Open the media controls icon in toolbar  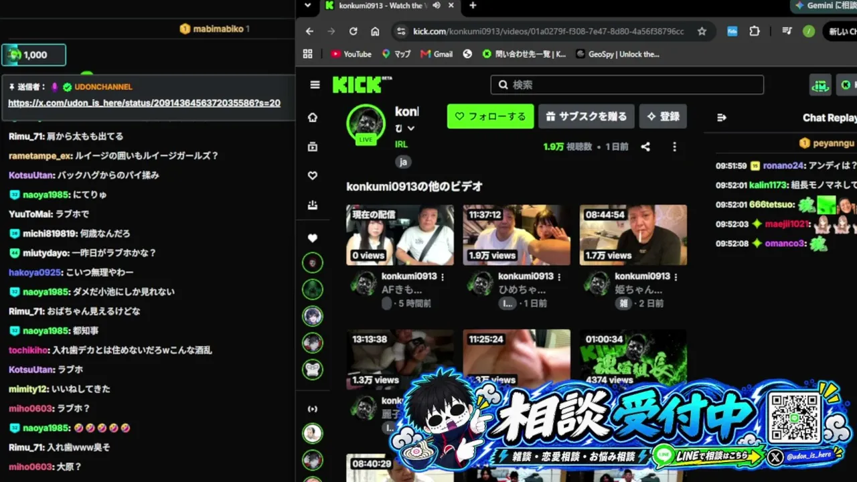(787, 31)
